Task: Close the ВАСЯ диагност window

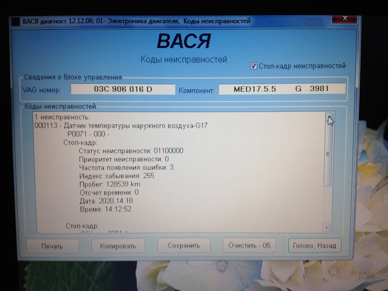Action: tap(344, 19)
